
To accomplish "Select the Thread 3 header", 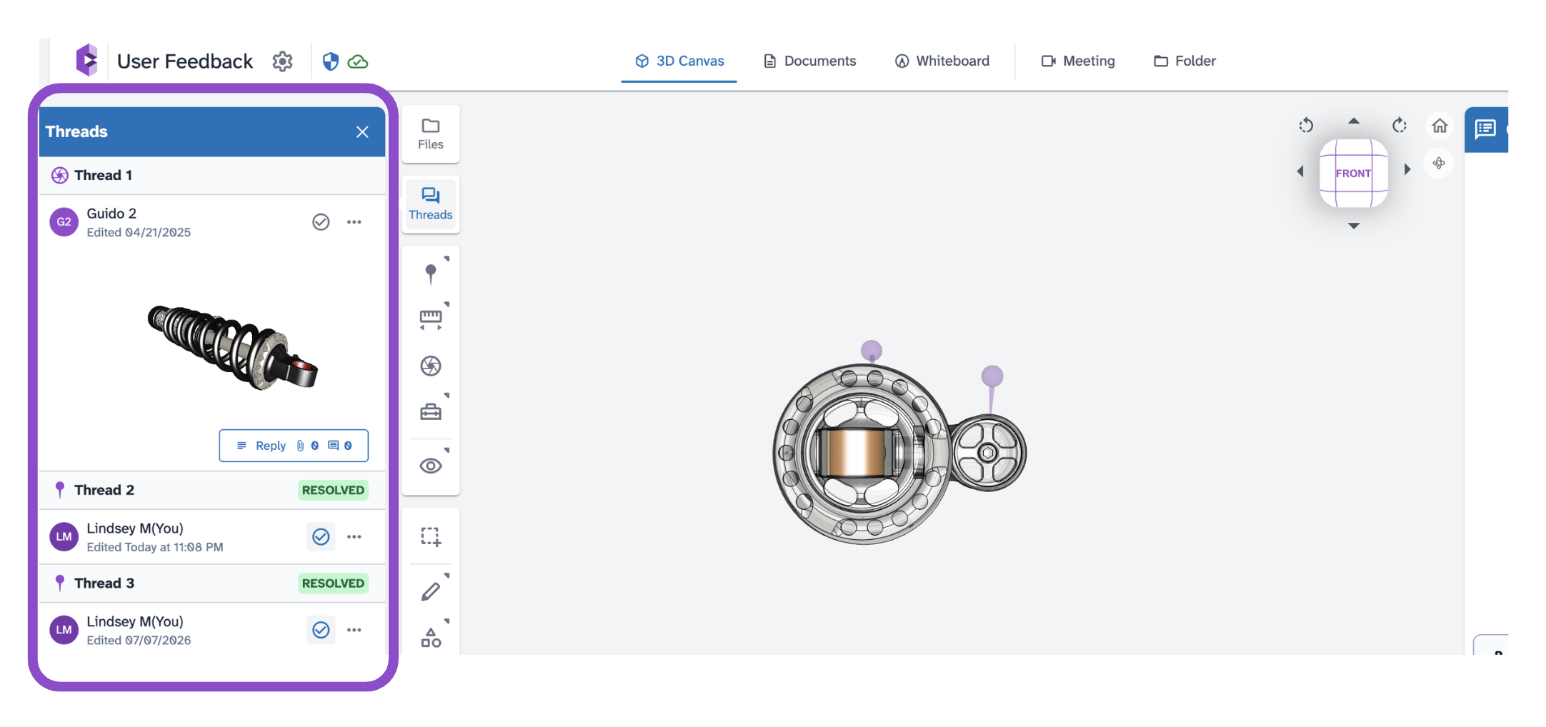I will pyautogui.click(x=212, y=583).
